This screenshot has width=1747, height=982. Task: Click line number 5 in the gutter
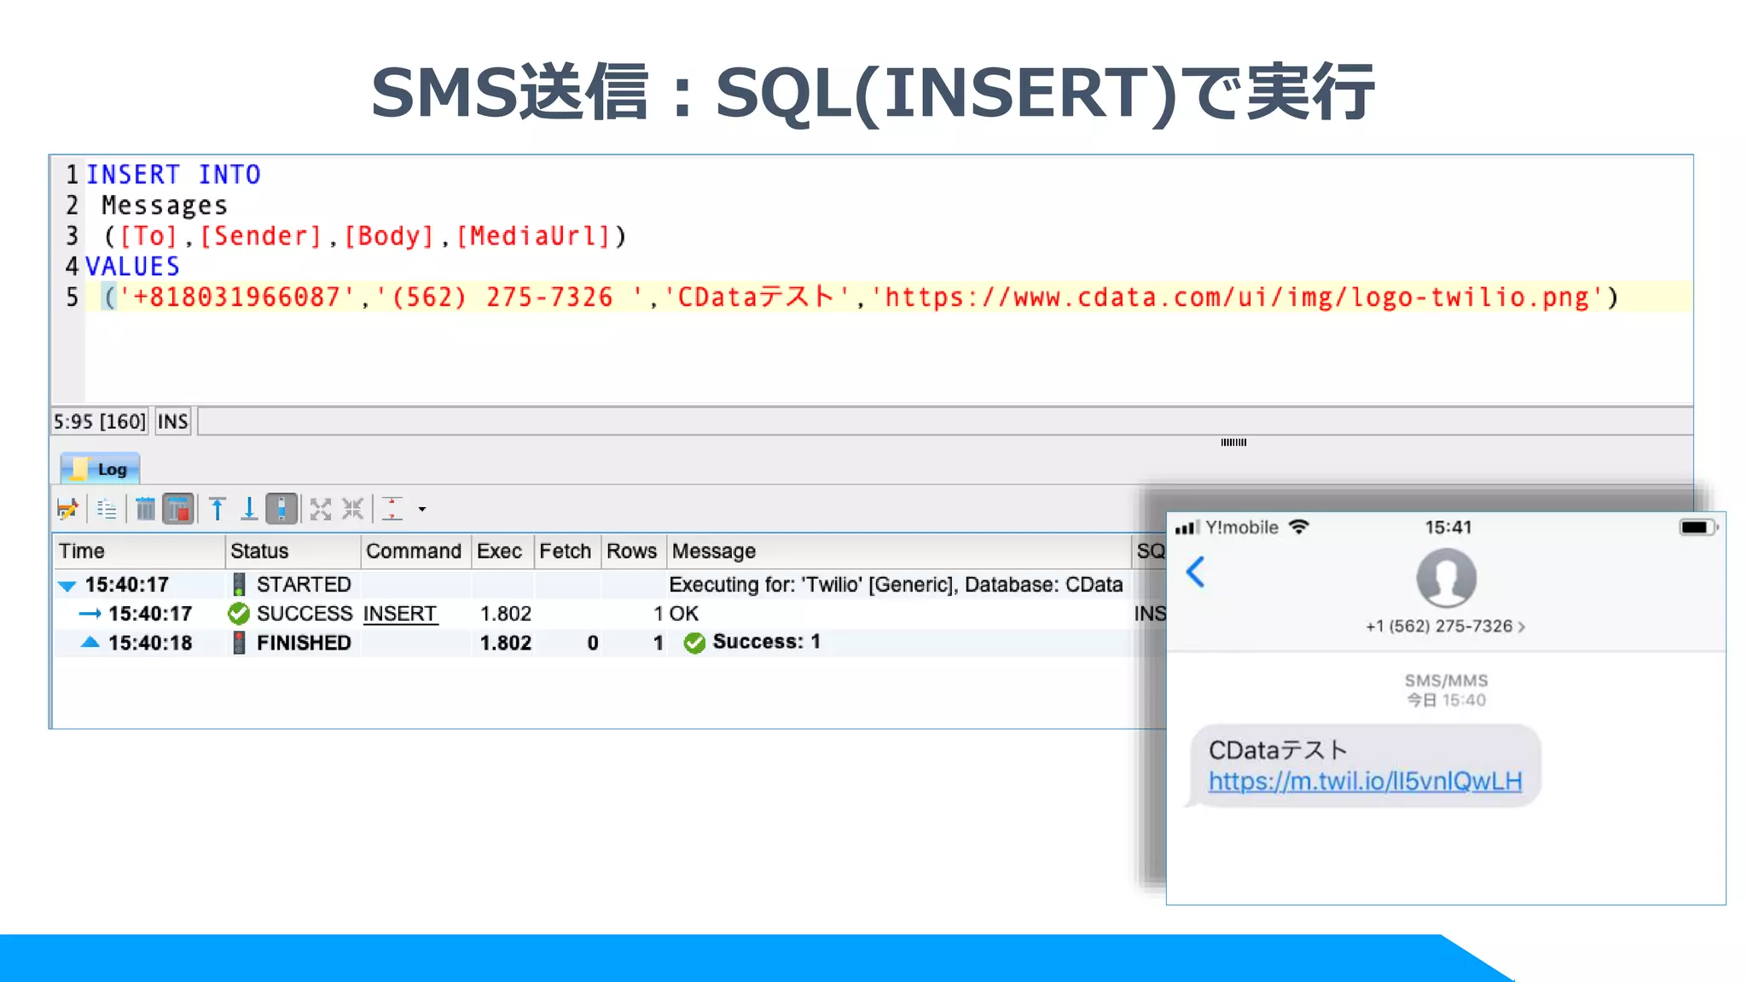point(73,297)
